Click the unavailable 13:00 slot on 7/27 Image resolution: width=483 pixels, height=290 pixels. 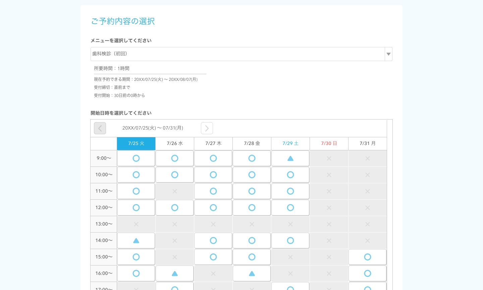(x=213, y=224)
